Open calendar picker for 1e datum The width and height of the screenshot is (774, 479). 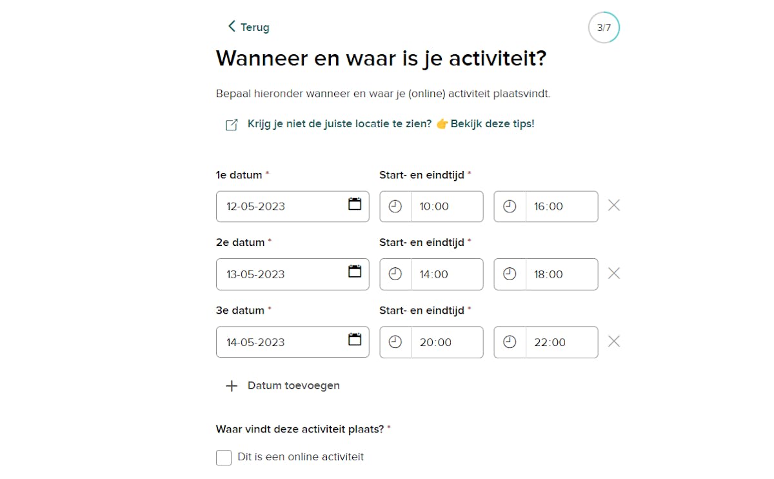click(355, 205)
